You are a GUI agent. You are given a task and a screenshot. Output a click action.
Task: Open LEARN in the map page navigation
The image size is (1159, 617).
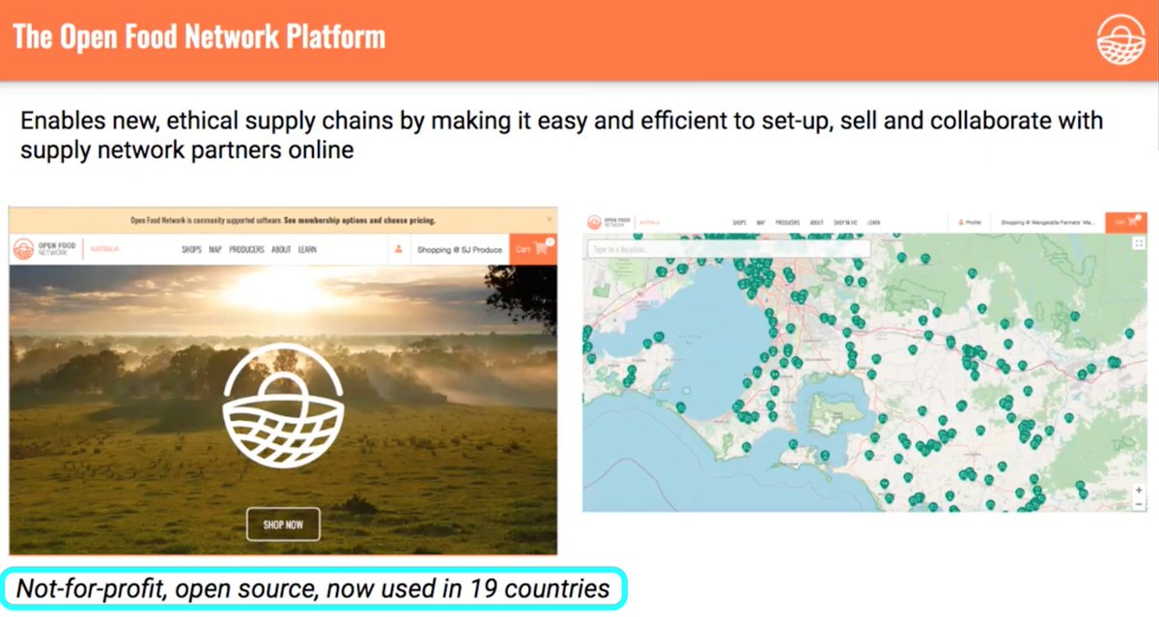(873, 222)
